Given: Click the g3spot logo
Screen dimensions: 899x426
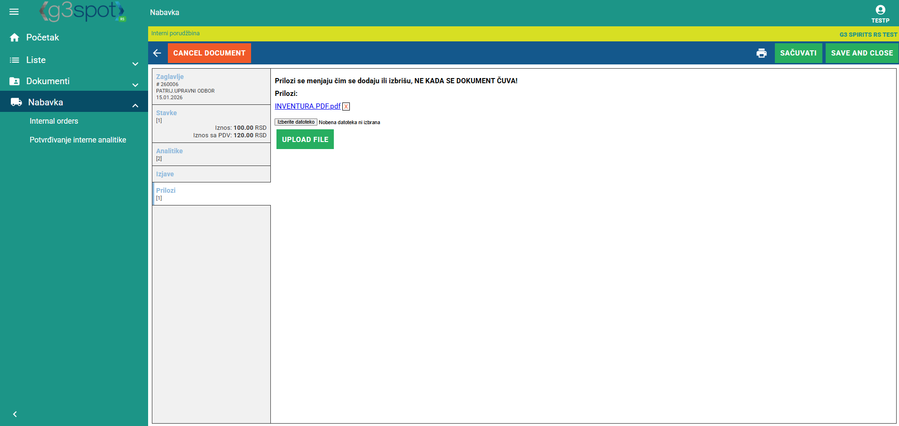Looking at the screenshot, I should coord(83,12).
